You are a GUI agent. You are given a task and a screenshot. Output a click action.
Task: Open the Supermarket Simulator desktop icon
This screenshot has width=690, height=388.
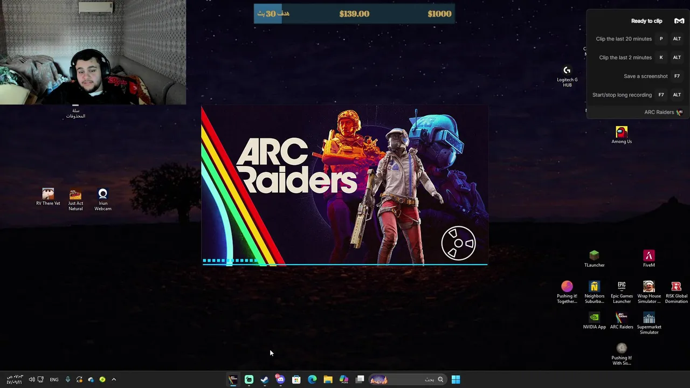(x=649, y=323)
